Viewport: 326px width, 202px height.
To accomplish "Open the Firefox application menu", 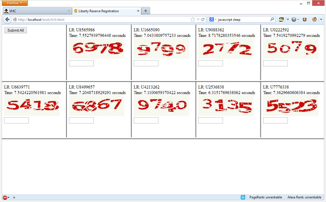I will click(x=15, y=3).
